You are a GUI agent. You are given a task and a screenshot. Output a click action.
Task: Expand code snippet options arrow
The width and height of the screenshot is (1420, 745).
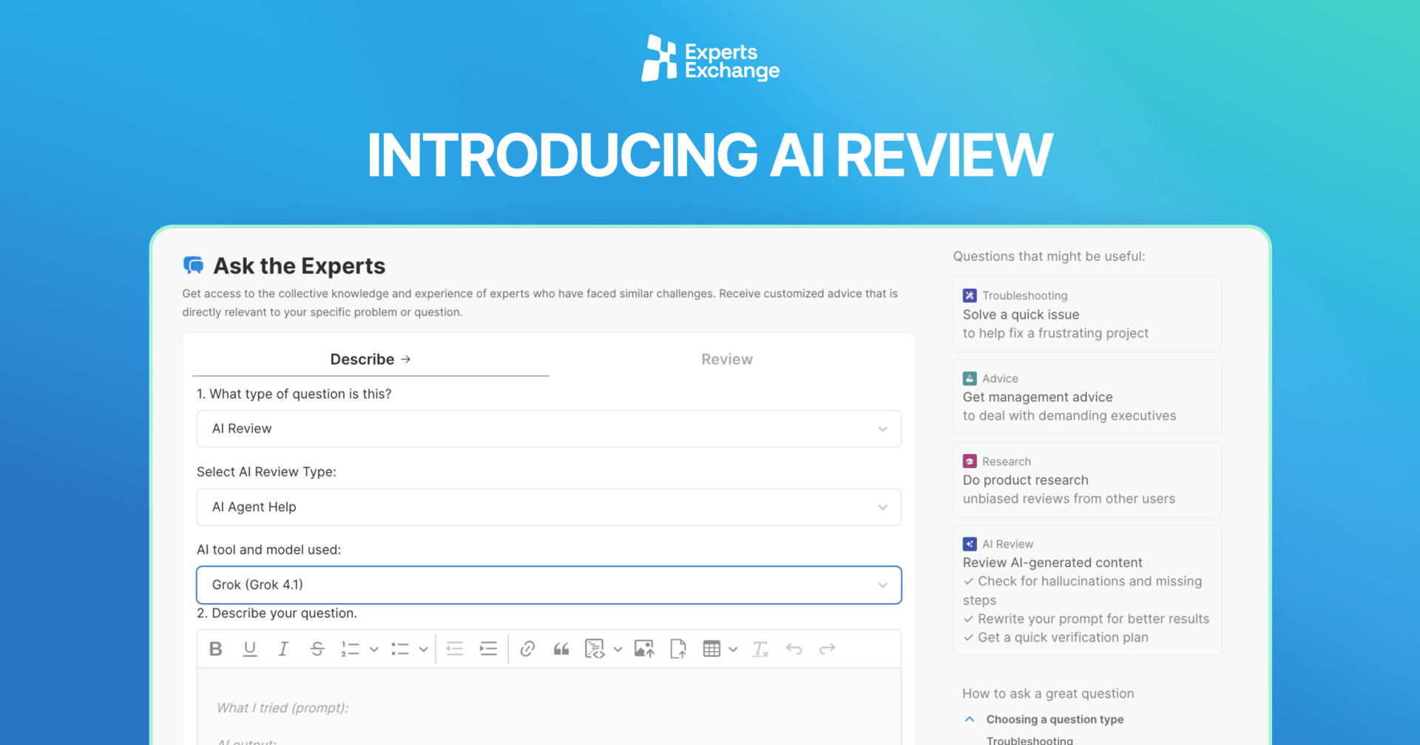[x=618, y=650]
